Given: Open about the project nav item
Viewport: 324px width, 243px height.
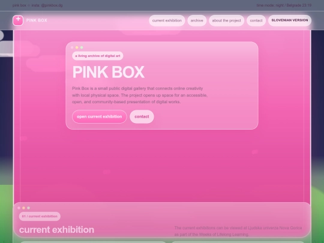Looking at the screenshot, I should 226,20.
